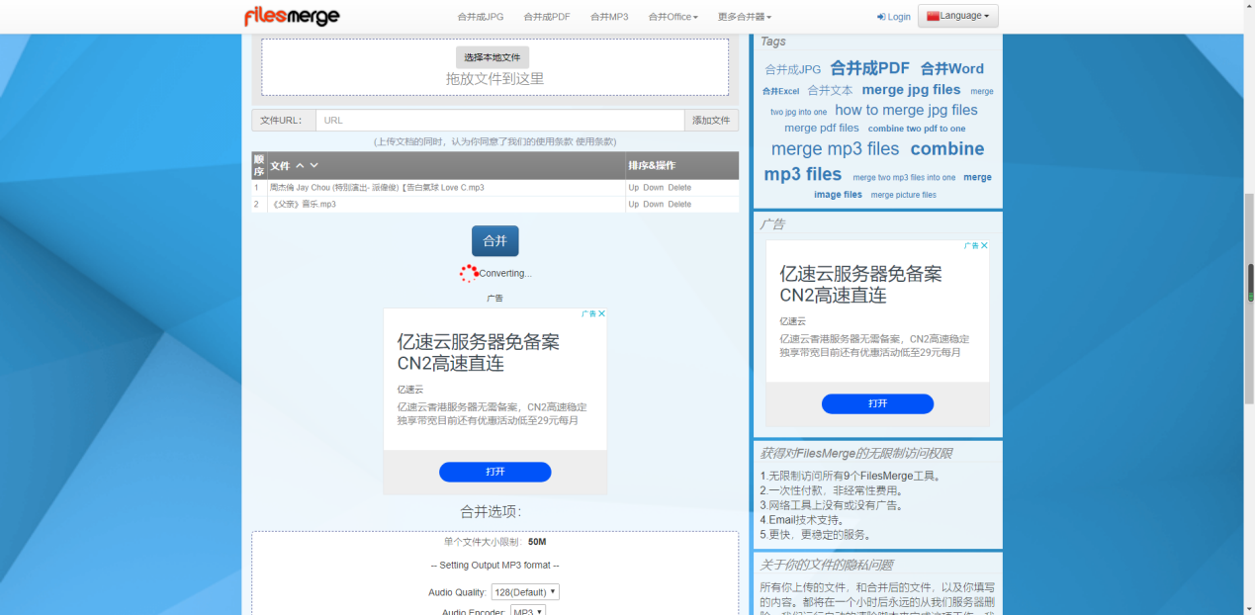Click the 选择本地文件 button

[x=493, y=57]
